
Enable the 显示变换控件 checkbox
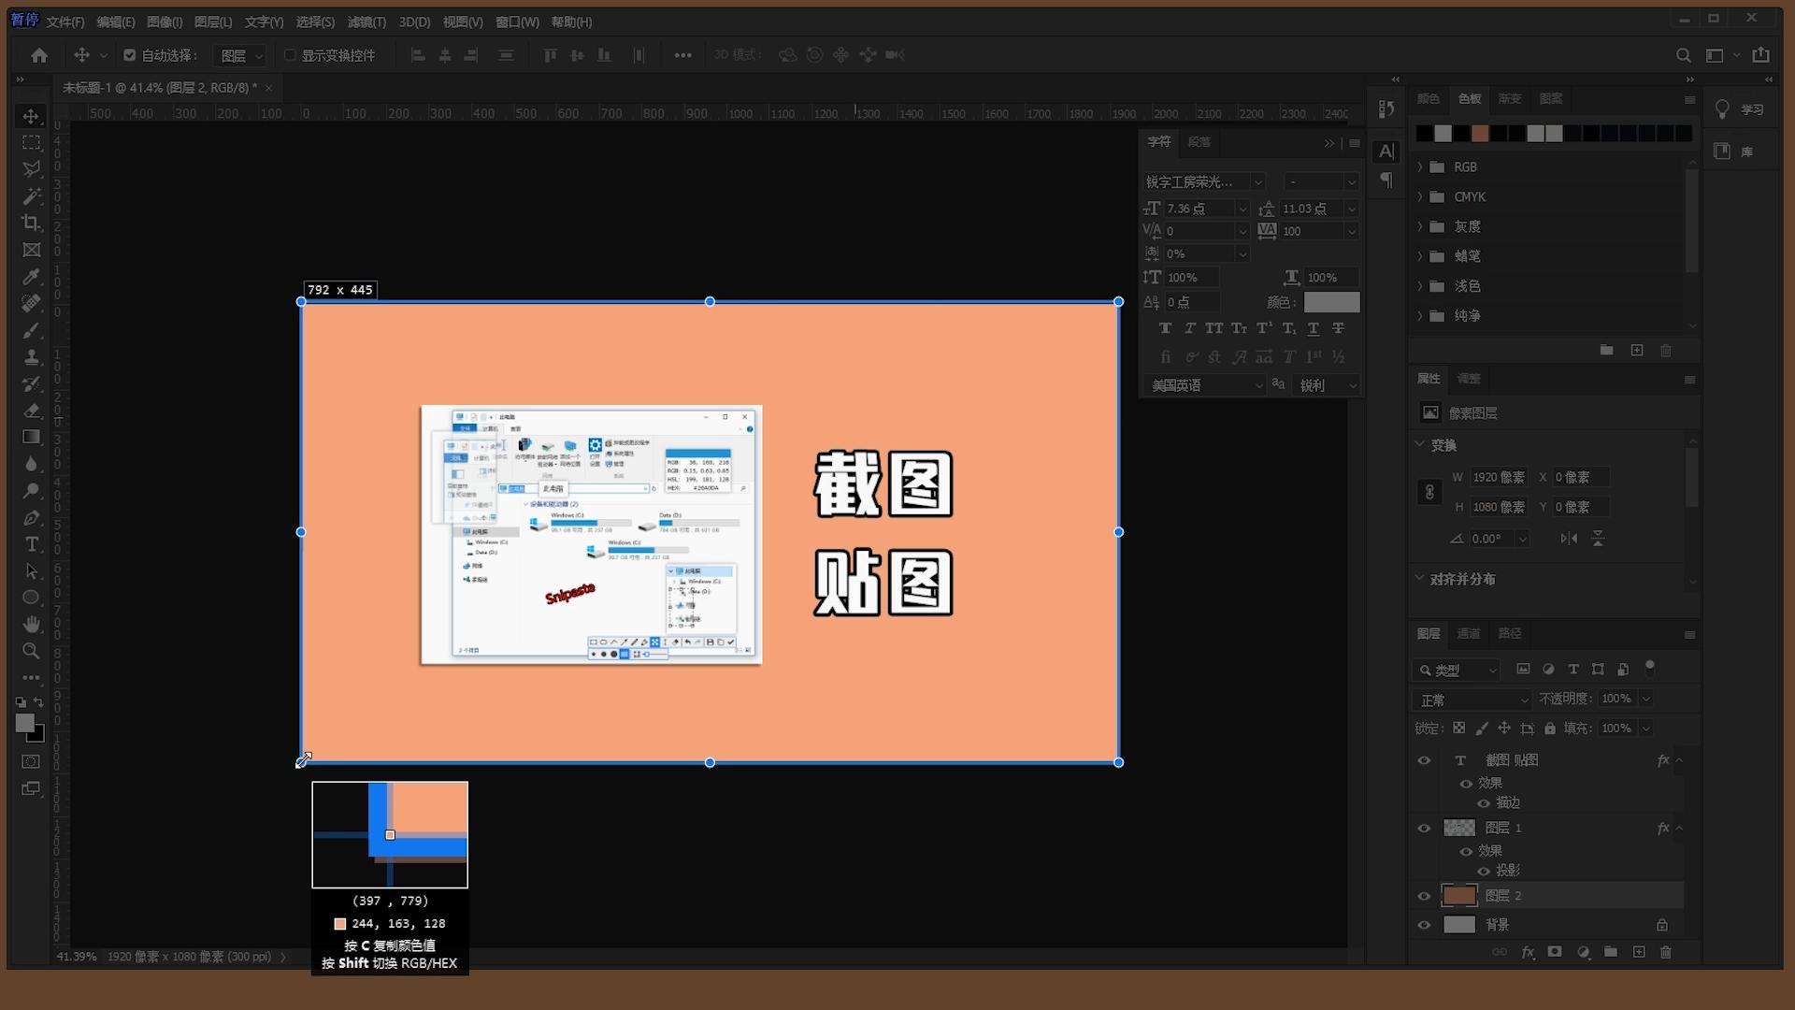tap(290, 55)
